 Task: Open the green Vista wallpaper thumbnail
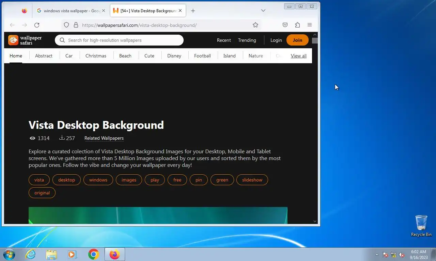158,215
